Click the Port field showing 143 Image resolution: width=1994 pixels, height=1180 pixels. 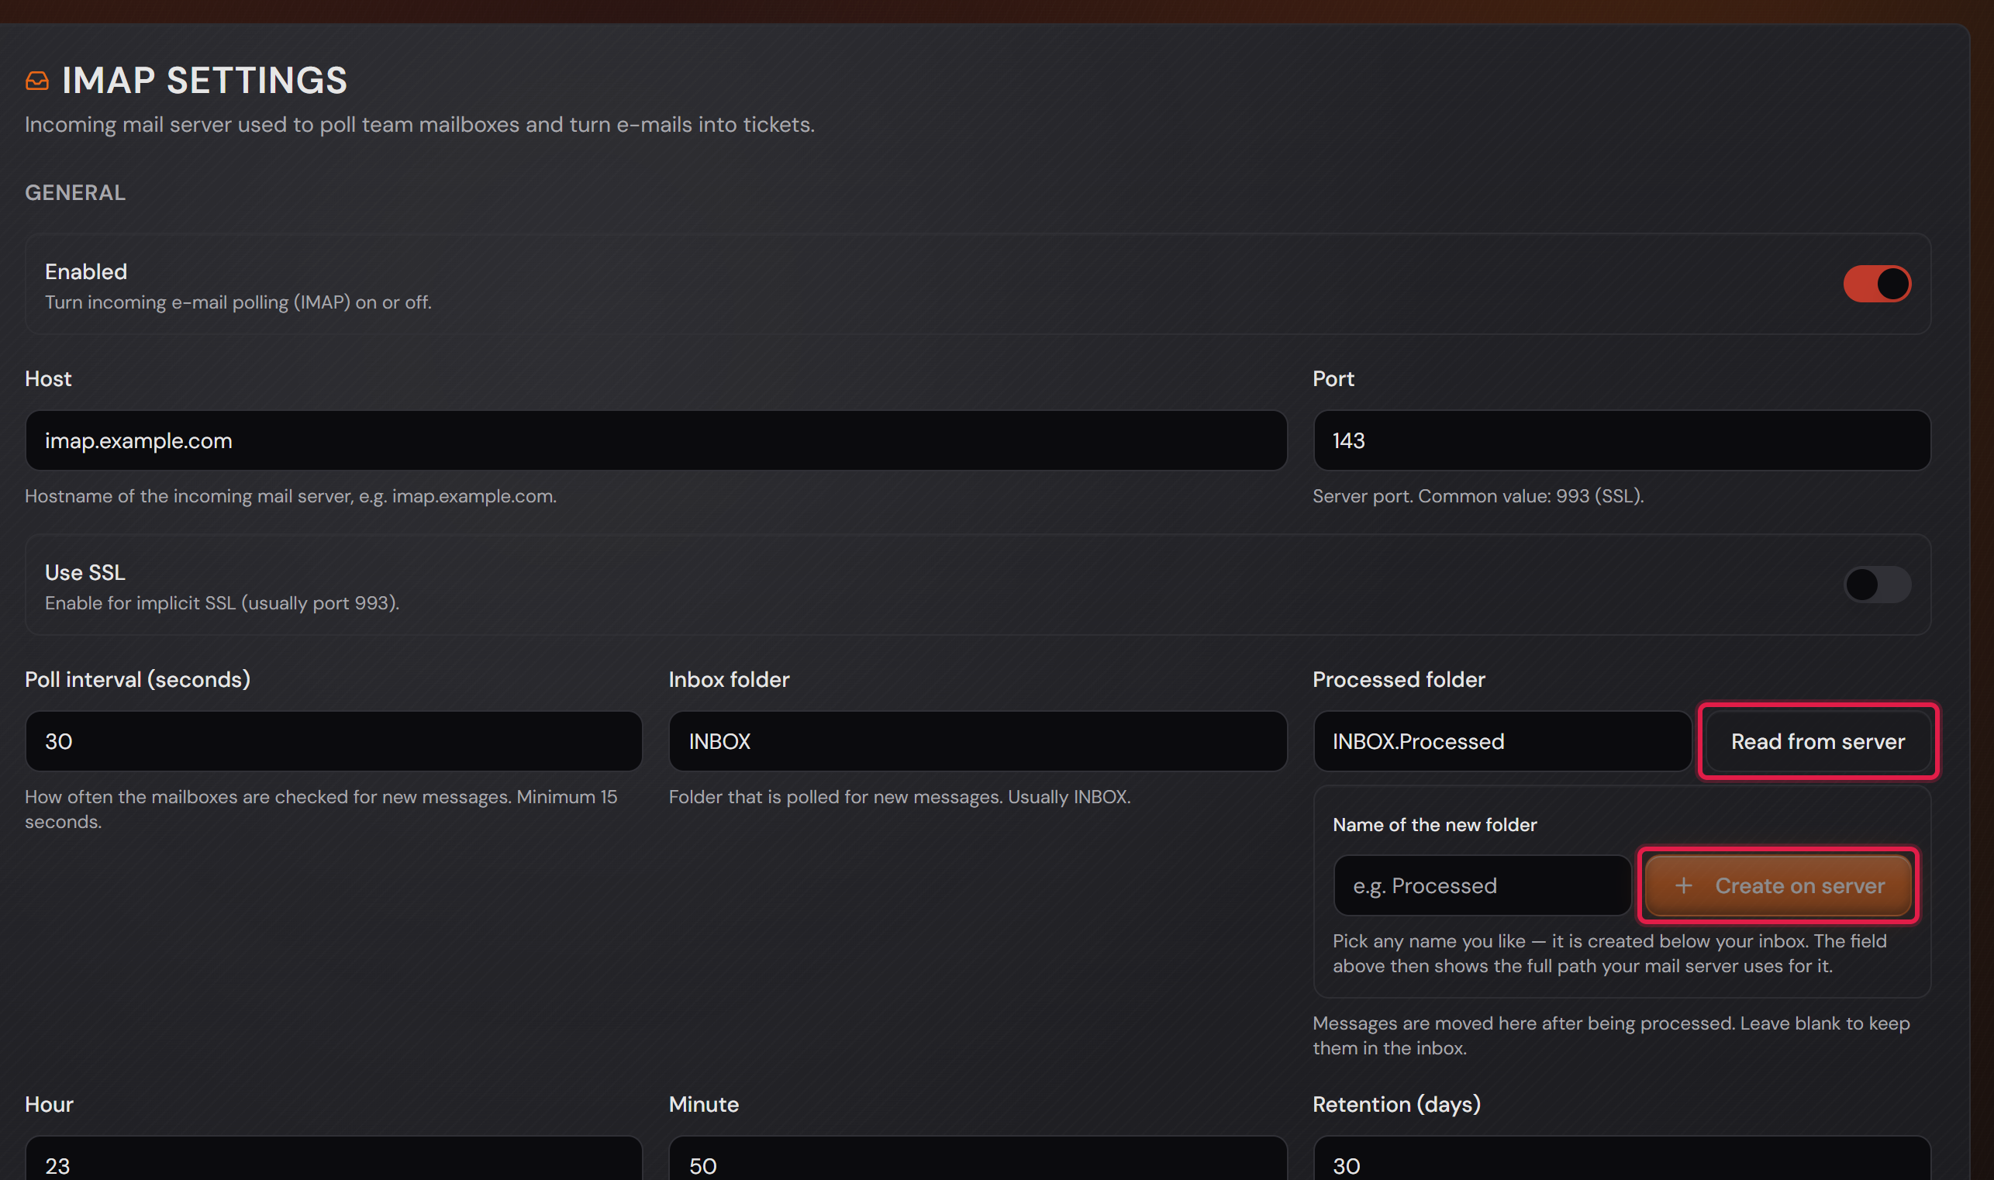point(1622,440)
